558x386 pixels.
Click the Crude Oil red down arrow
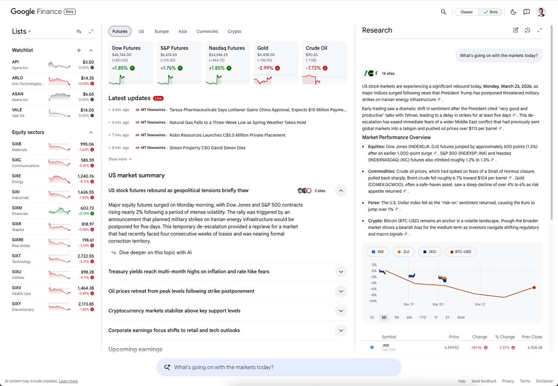pyautogui.click(x=325, y=68)
